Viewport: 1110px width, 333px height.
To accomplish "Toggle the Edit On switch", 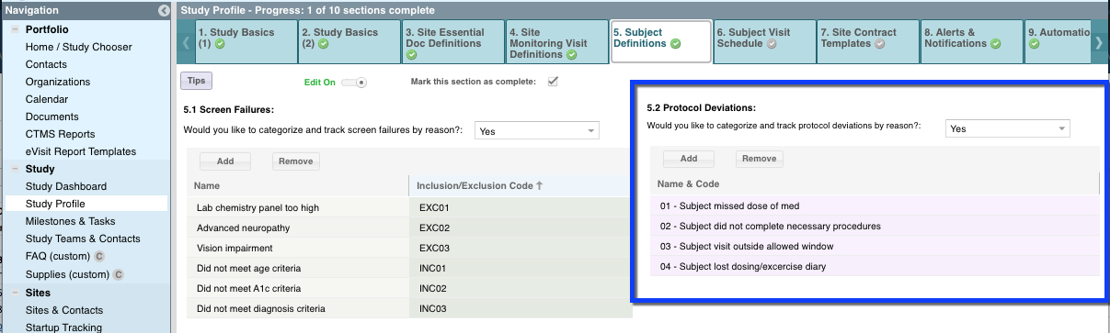I will click(x=354, y=83).
